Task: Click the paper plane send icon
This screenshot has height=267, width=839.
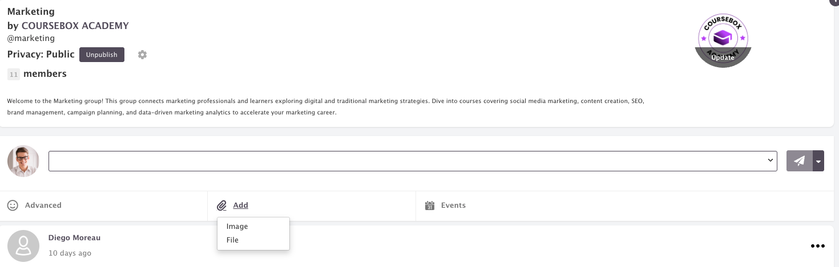Action: click(800, 161)
